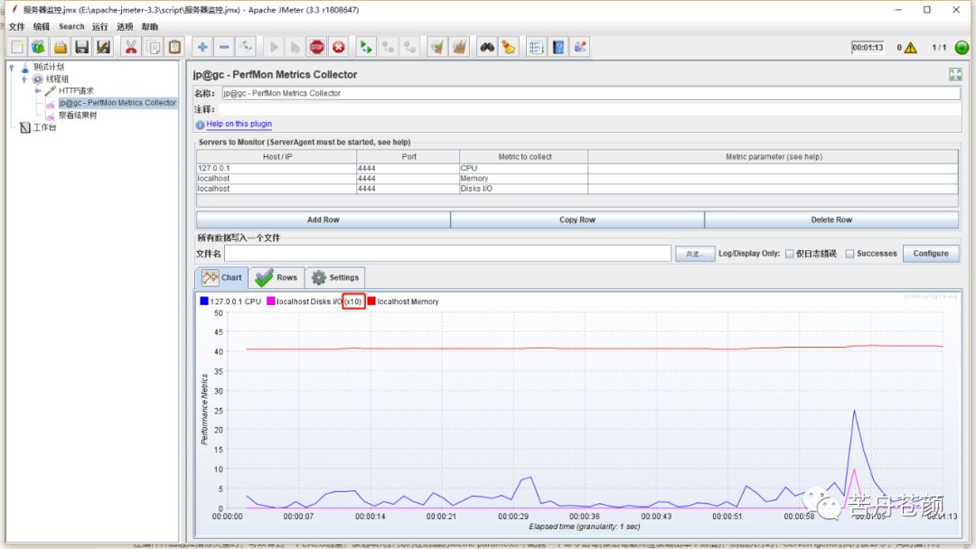Collapse the 测试计划 tree node
This screenshot has width=976, height=549.
[x=11, y=67]
